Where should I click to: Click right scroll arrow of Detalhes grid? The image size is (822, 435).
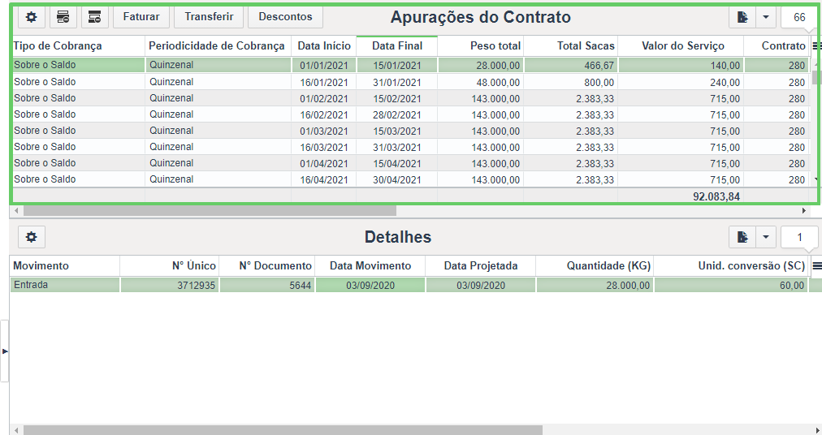coord(817,430)
